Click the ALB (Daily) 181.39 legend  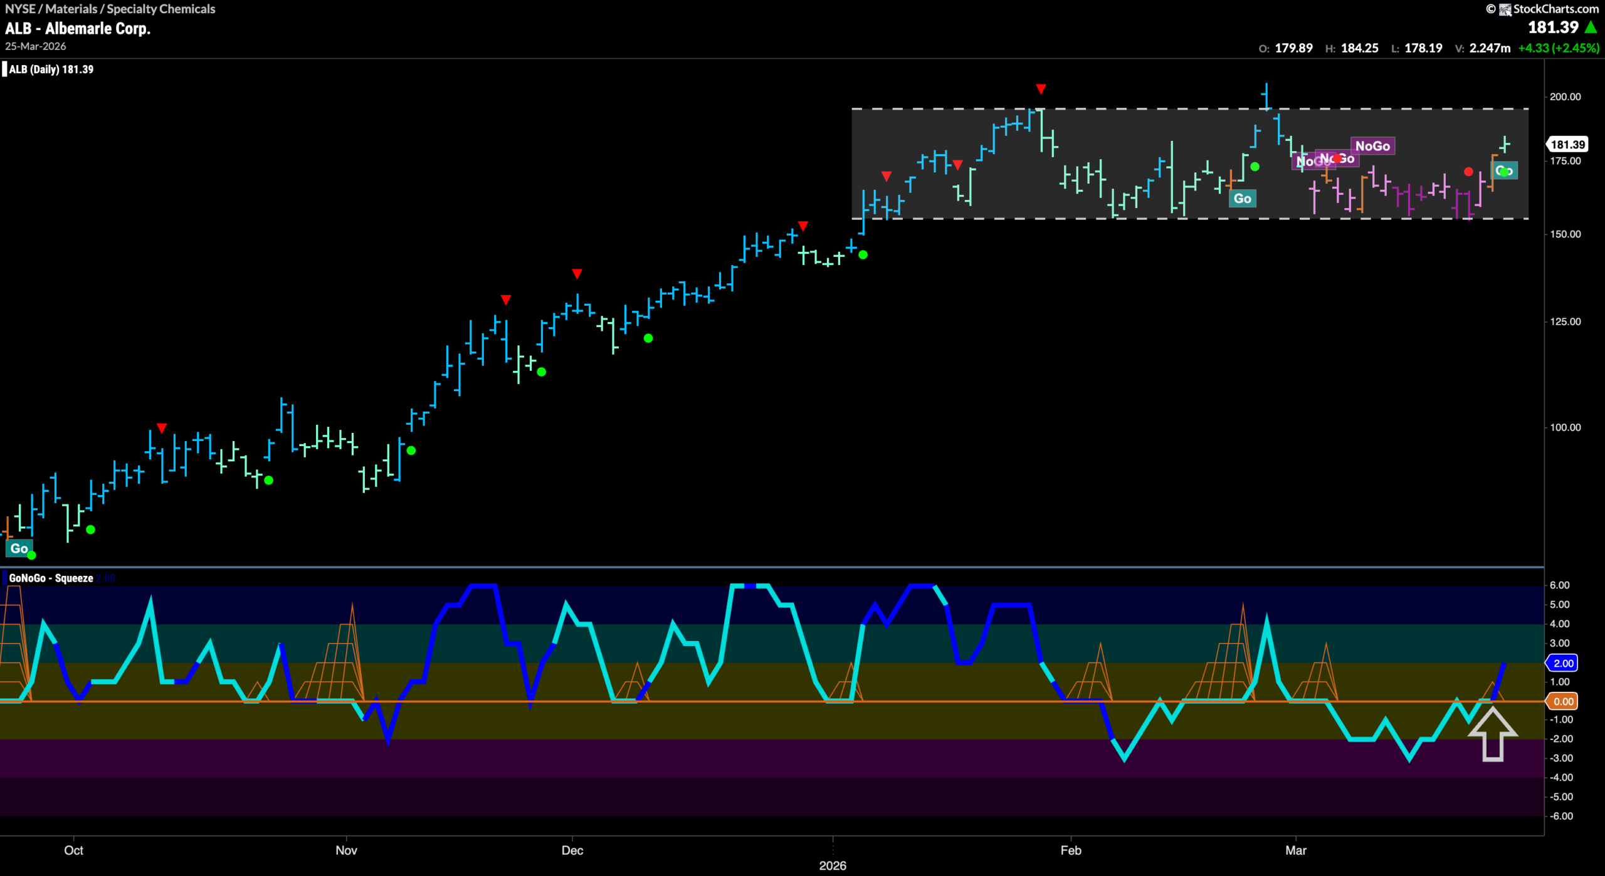coord(51,69)
